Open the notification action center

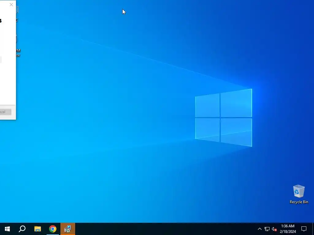click(304, 229)
